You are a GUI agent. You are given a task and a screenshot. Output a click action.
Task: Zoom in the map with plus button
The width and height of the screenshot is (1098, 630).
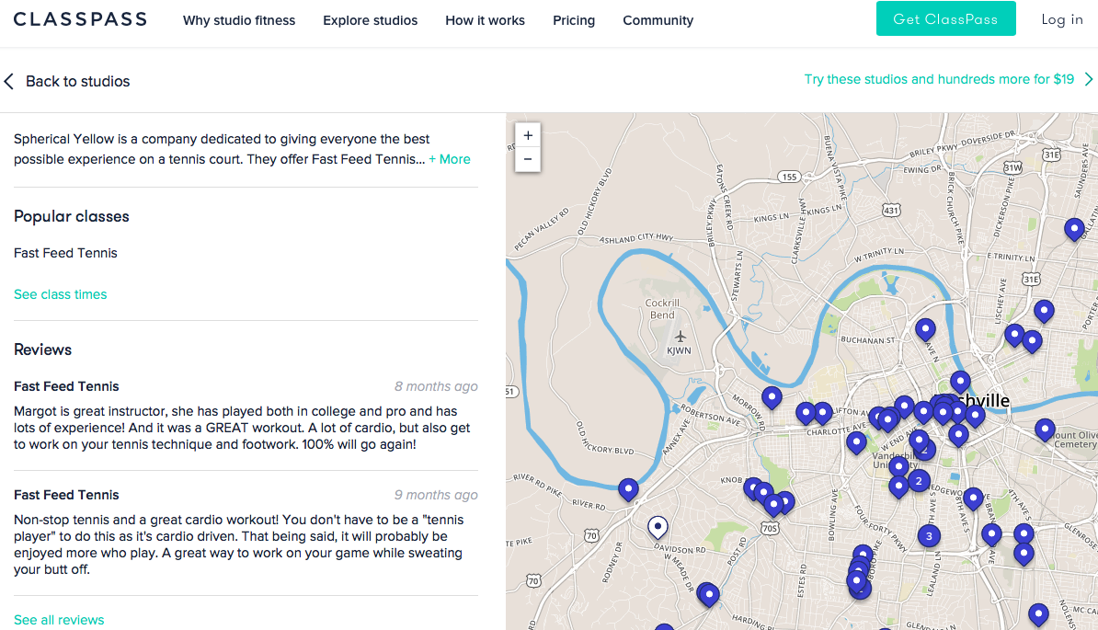coord(528,135)
